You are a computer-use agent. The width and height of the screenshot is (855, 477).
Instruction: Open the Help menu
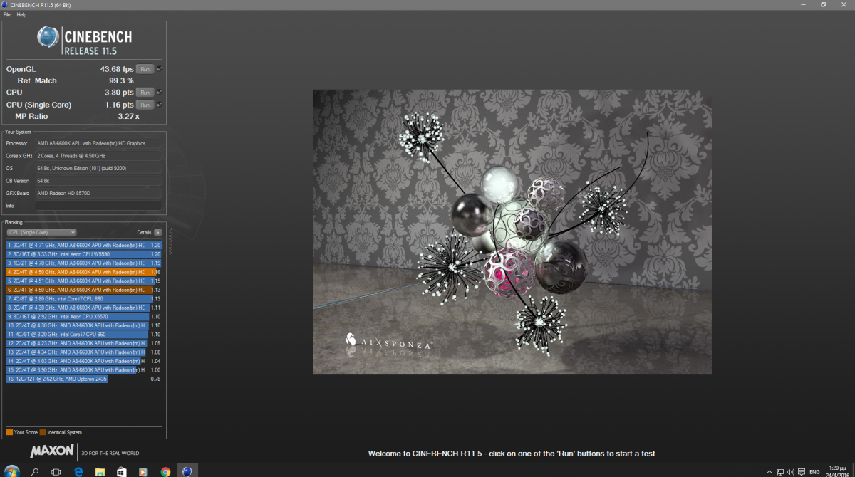21,14
